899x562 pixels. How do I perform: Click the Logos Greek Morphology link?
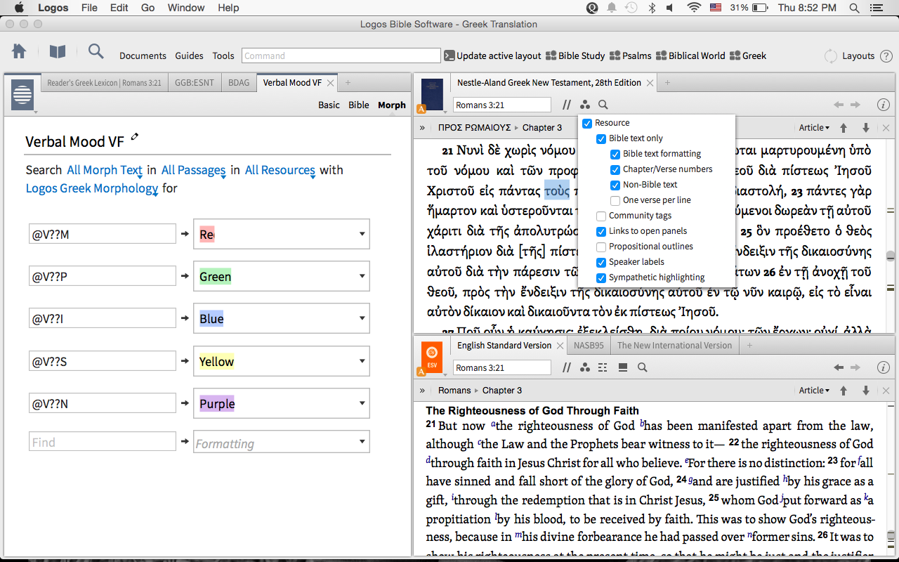pyautogui.click(x=92, y=188)
